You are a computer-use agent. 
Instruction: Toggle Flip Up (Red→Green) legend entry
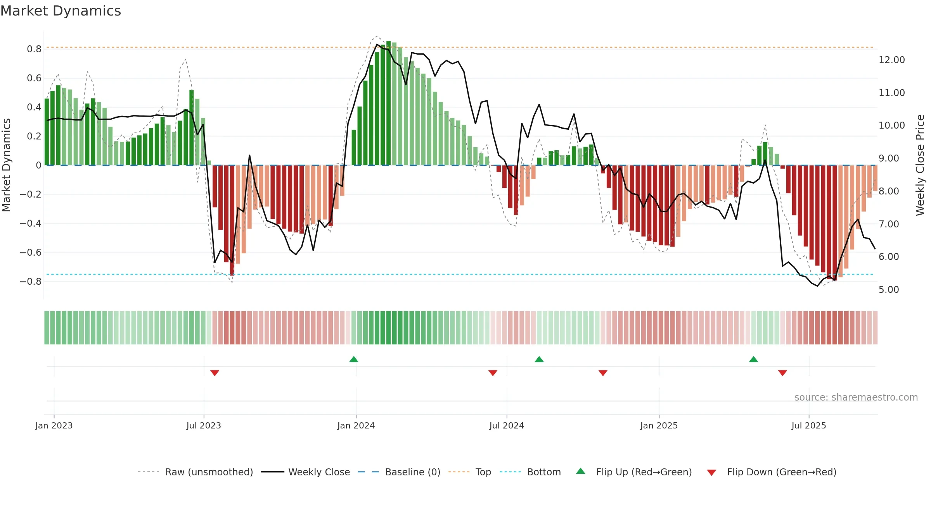pyautogui.click(x=634, y=472)
